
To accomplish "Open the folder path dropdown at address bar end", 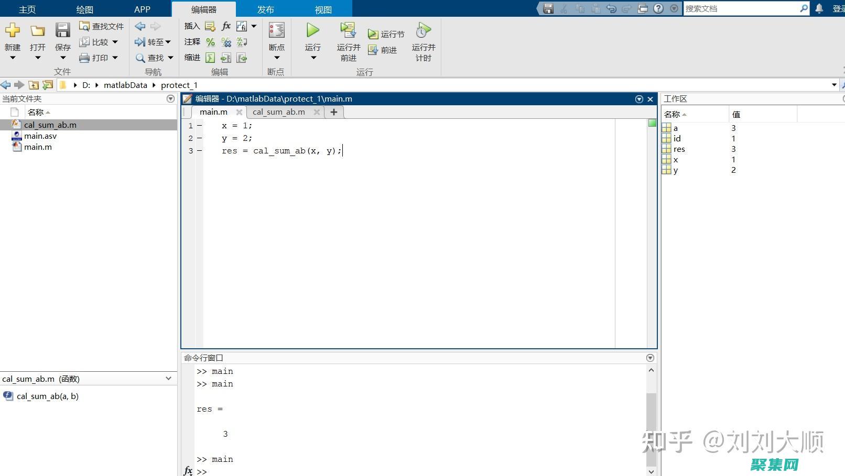I will point(833,85).
